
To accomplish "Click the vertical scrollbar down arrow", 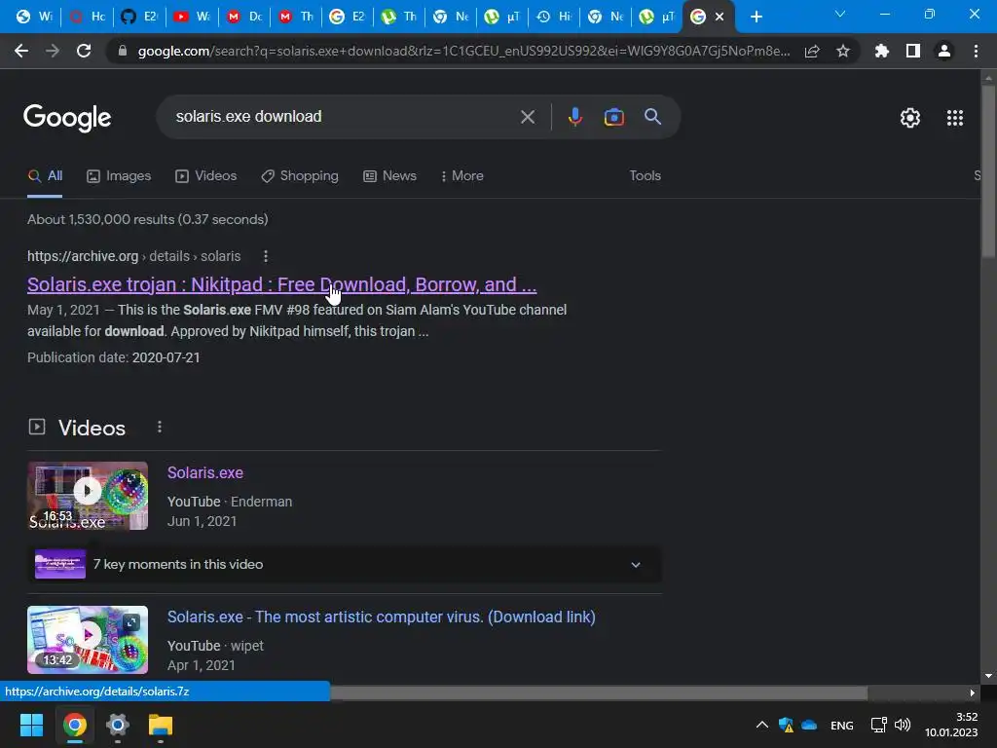I will (987, 676).
